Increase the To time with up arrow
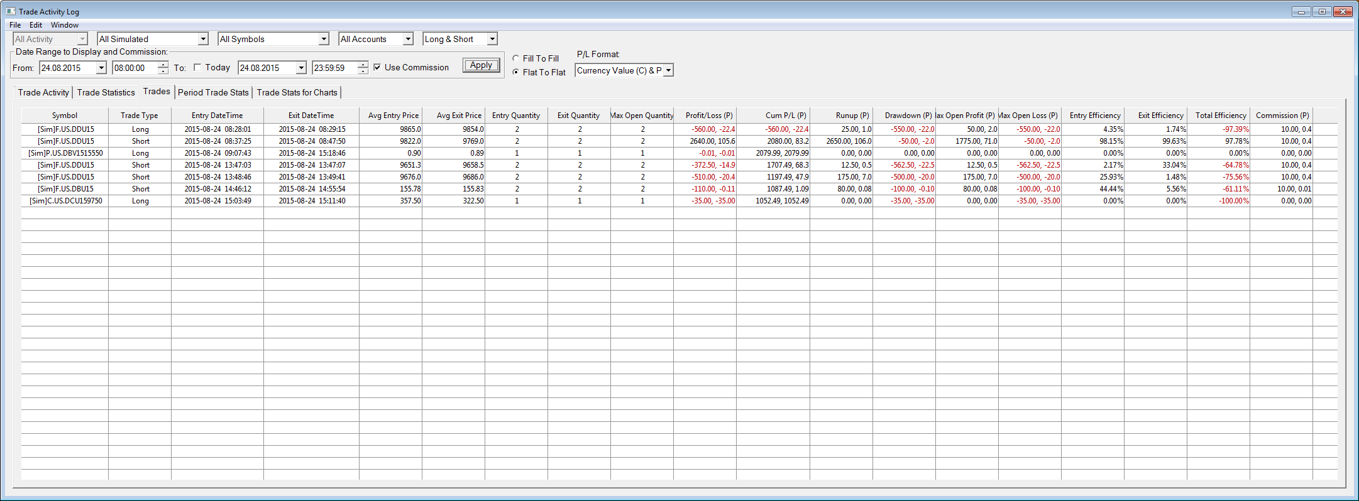The image size is (1359, 501). tap(363, 65)
